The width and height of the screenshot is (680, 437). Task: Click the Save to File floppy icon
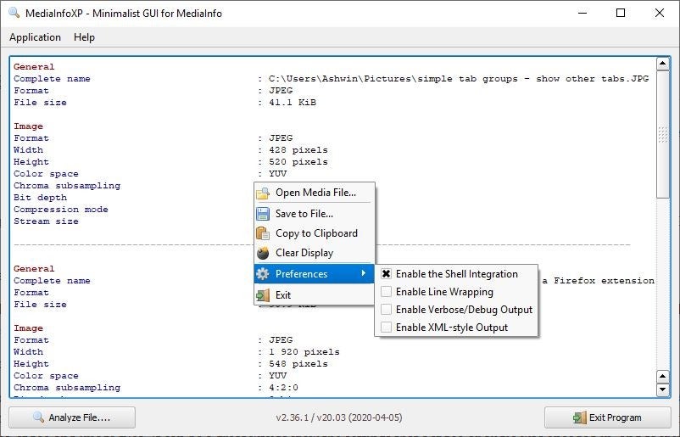coord(263,214)
